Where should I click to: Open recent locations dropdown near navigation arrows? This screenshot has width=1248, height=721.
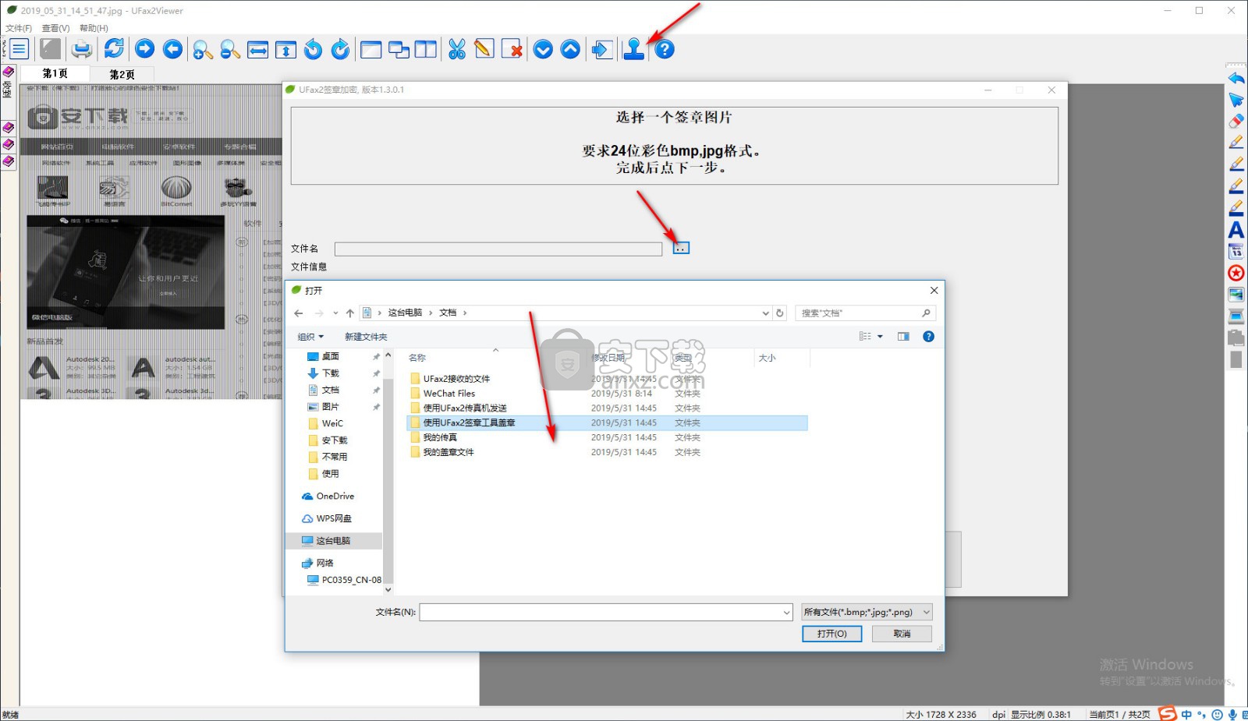tap(335, 313)
